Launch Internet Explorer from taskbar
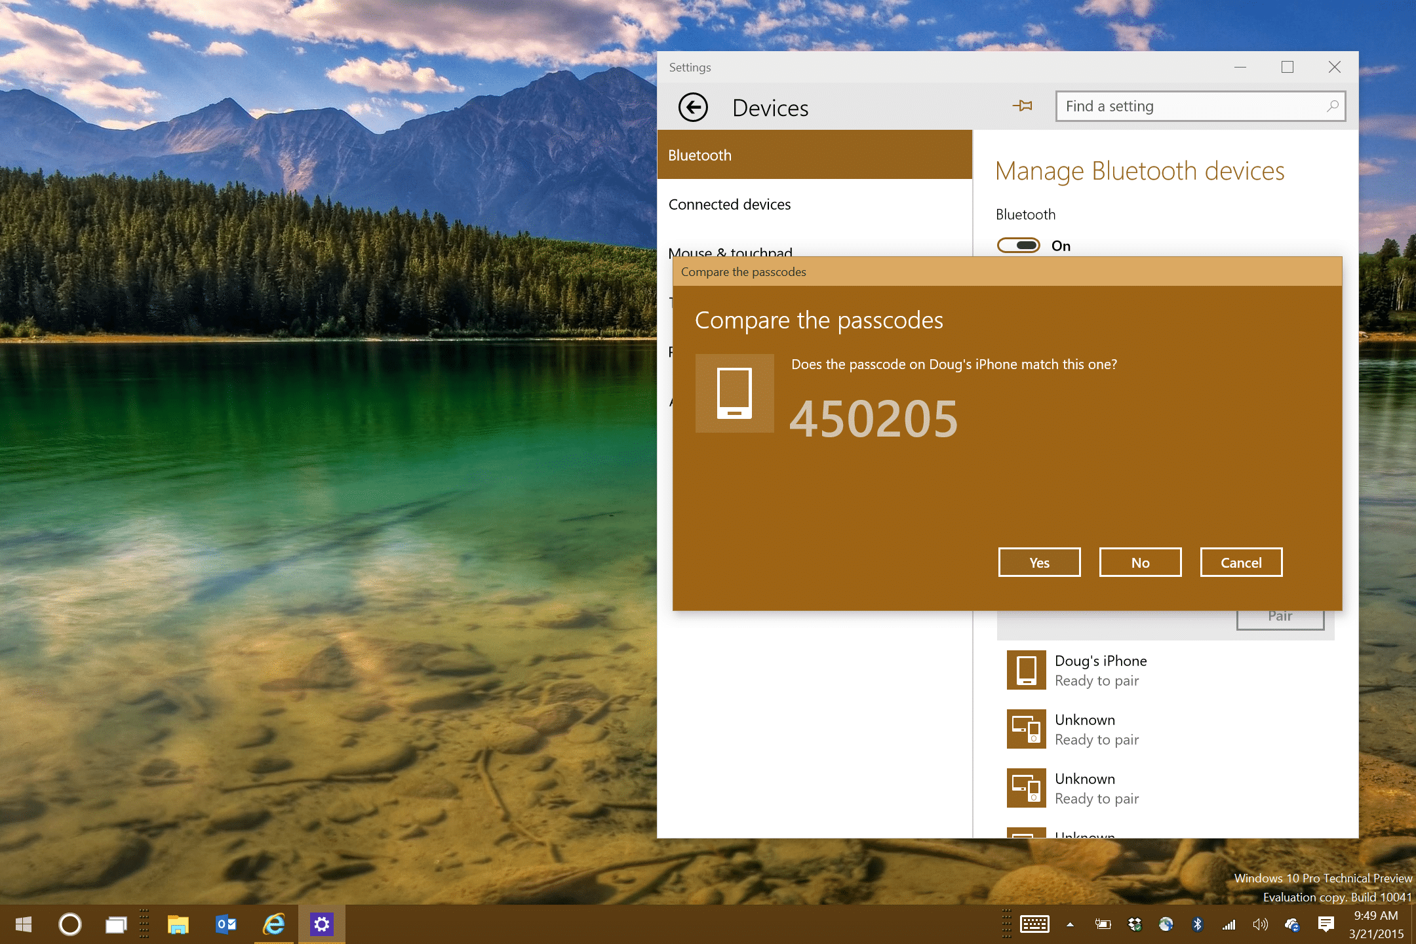Screen dimensions: 1416x944 [274, 924]
